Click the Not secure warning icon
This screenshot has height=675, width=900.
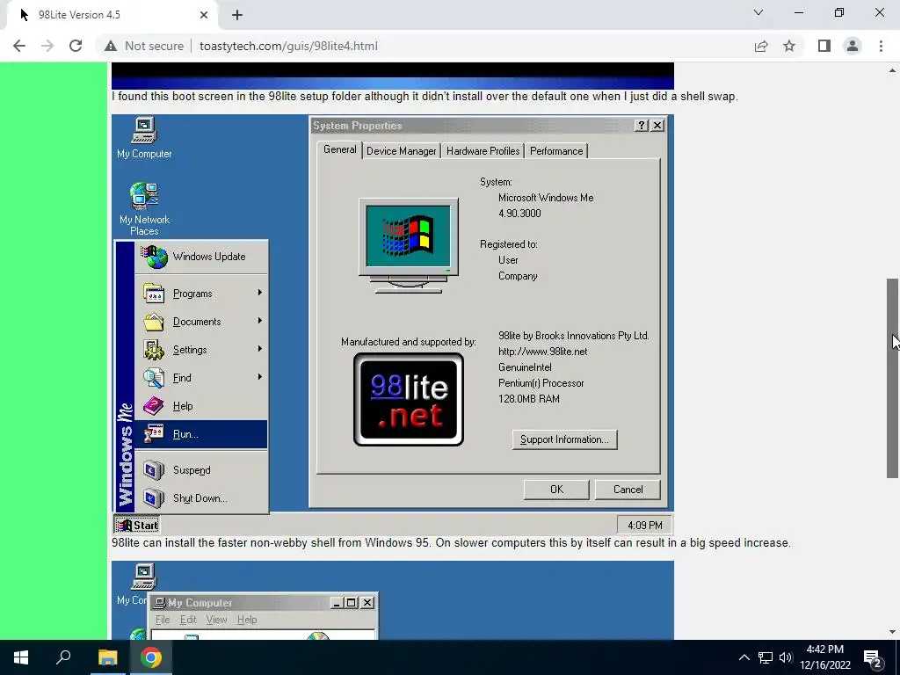(x=111, y=46)
